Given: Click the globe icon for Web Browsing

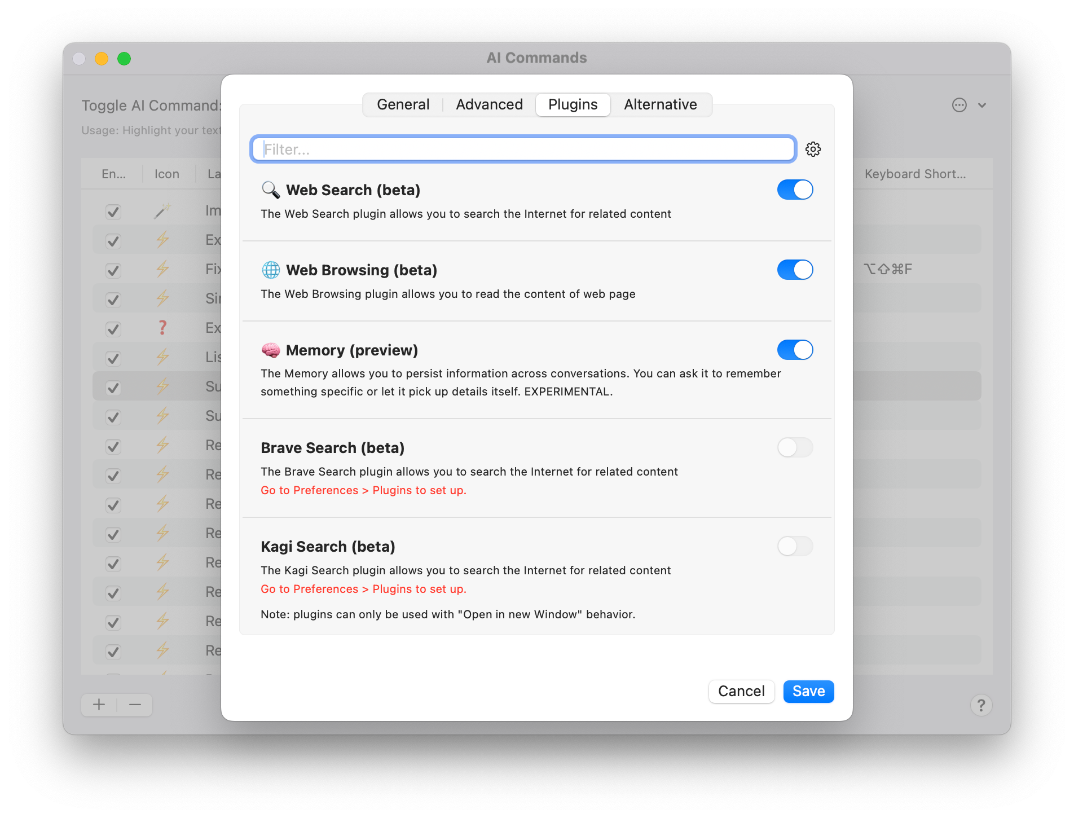Looking at the screenshot, I should pos(271,270).
